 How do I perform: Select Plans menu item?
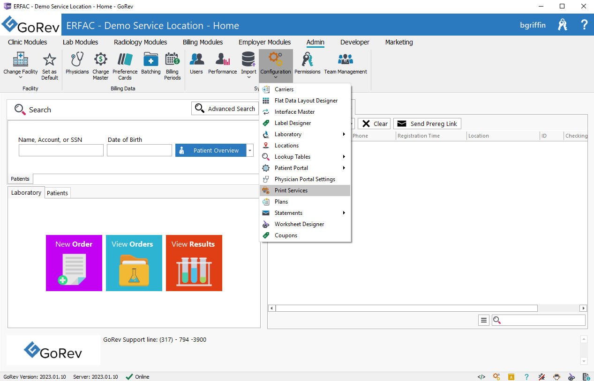[x=305, y=202]
